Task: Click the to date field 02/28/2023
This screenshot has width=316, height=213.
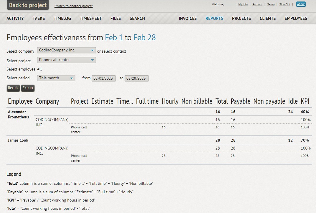Action: 136,78
